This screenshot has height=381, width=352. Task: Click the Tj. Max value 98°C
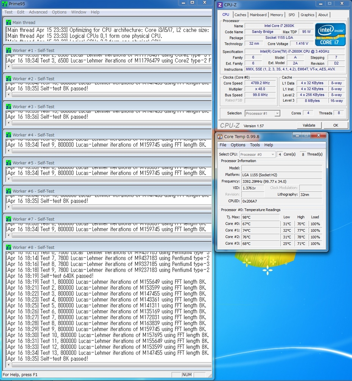[x=261, y=217]
